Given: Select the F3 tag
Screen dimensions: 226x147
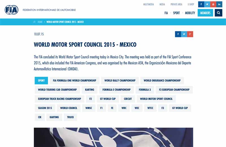Looking at the screenshot, I should click(x=163, y=108).
